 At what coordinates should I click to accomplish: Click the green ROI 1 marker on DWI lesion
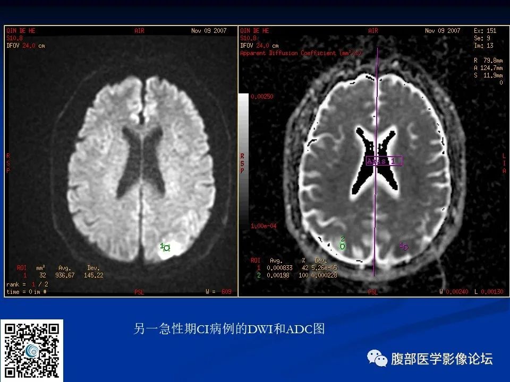166,247
